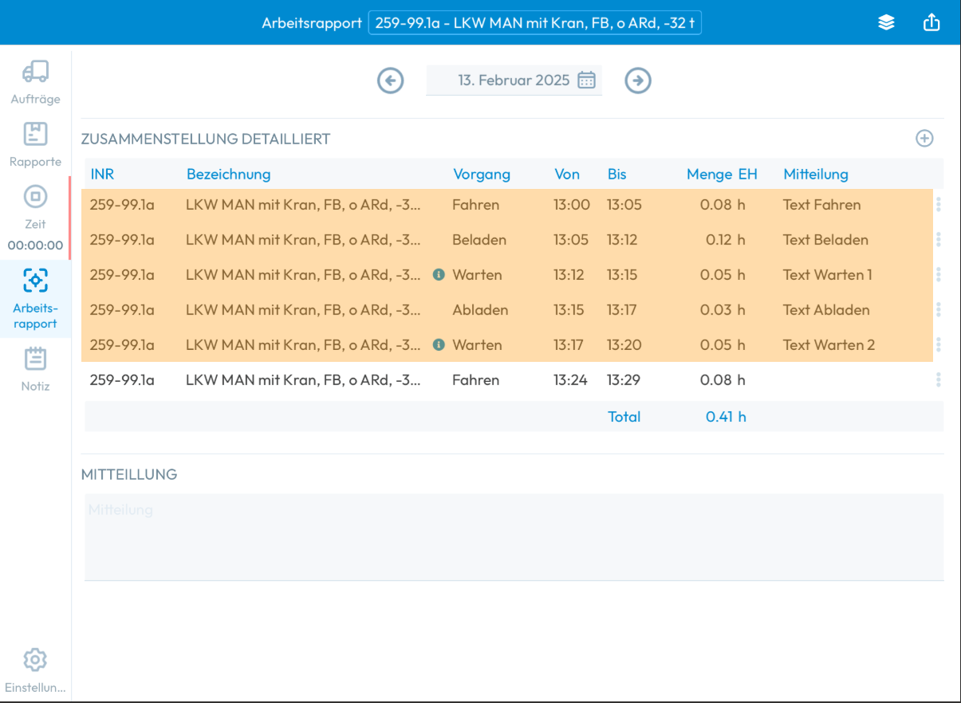Viewport: 961px width, 703px height.
Task: Click info icon on Warten 13:12 row
Action: pos(438,275)
